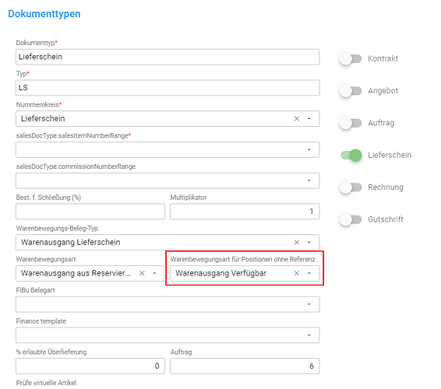This screenshot has width=441, height=389.
Task: Enable the Angebot switch
Action: (351, 91)
